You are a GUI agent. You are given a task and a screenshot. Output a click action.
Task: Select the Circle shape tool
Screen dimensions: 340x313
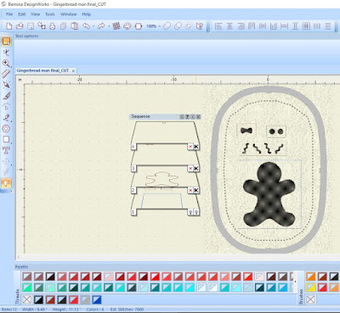[6, 129]
